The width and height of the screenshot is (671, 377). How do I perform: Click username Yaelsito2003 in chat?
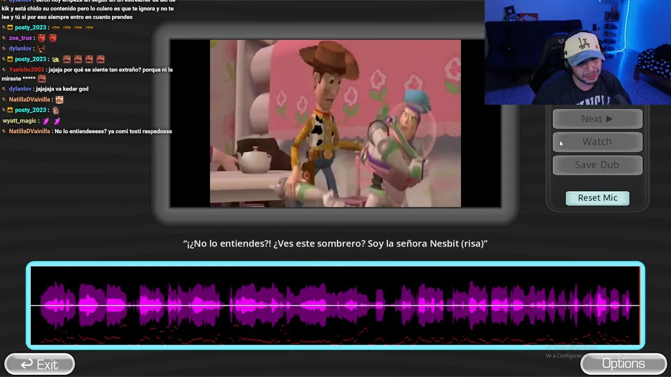pos(26,70)
